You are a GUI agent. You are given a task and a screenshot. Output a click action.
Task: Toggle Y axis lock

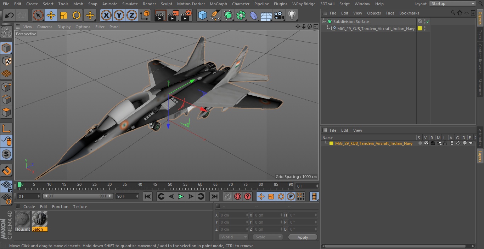point(119,15)
